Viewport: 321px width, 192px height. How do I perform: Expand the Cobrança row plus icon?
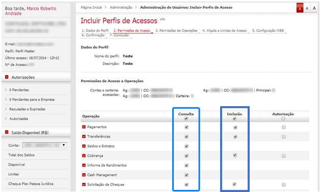pyautogui.click(x=84, y=155)
